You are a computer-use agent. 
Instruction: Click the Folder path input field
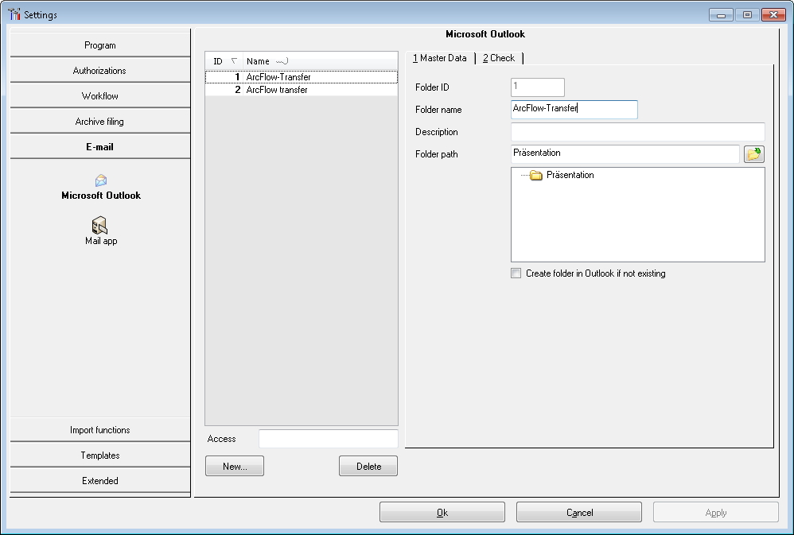coord(625,154)
